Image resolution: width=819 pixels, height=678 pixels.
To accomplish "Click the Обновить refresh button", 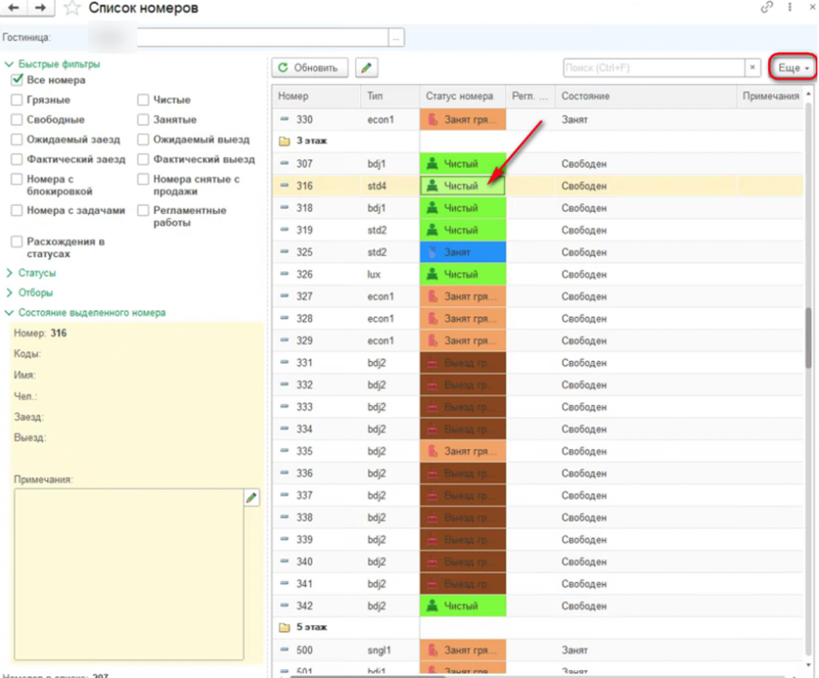I will pyautogui.click(x=310, y=68).
